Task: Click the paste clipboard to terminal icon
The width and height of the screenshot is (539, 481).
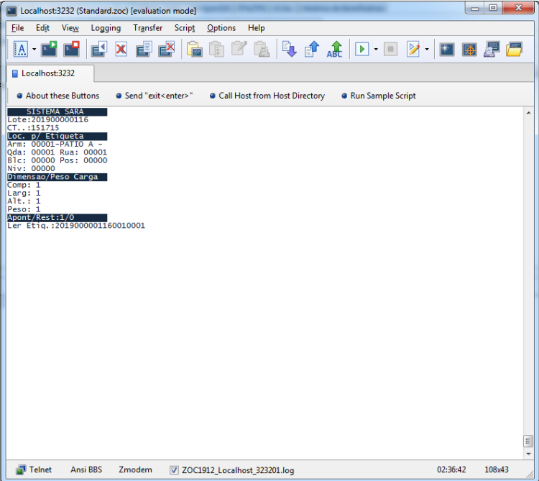Action: [194, 49]
